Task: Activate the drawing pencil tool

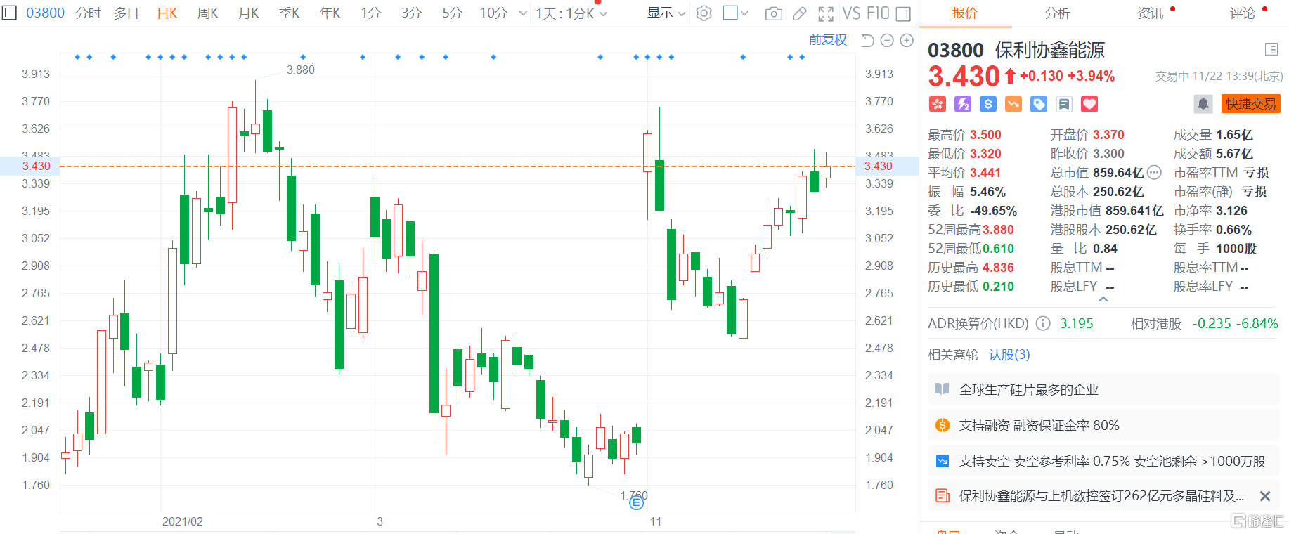Action: point(800,13)
